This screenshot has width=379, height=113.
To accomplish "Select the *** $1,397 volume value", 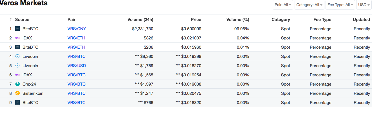I will coord(144,84).
